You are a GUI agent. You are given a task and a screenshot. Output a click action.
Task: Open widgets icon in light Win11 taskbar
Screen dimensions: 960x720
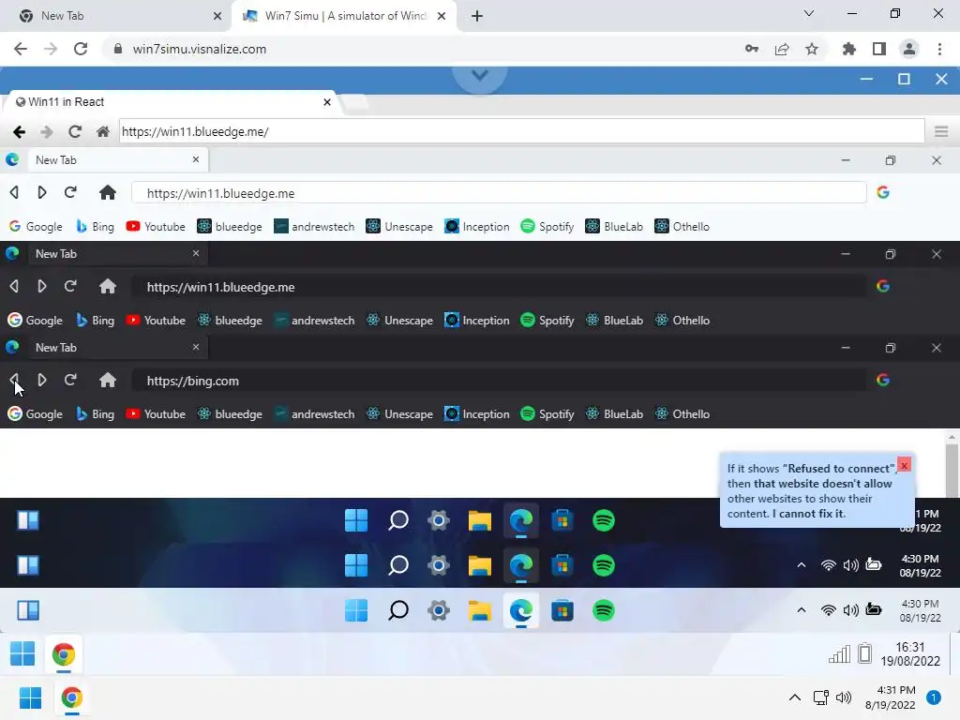[x=28, y=610]
